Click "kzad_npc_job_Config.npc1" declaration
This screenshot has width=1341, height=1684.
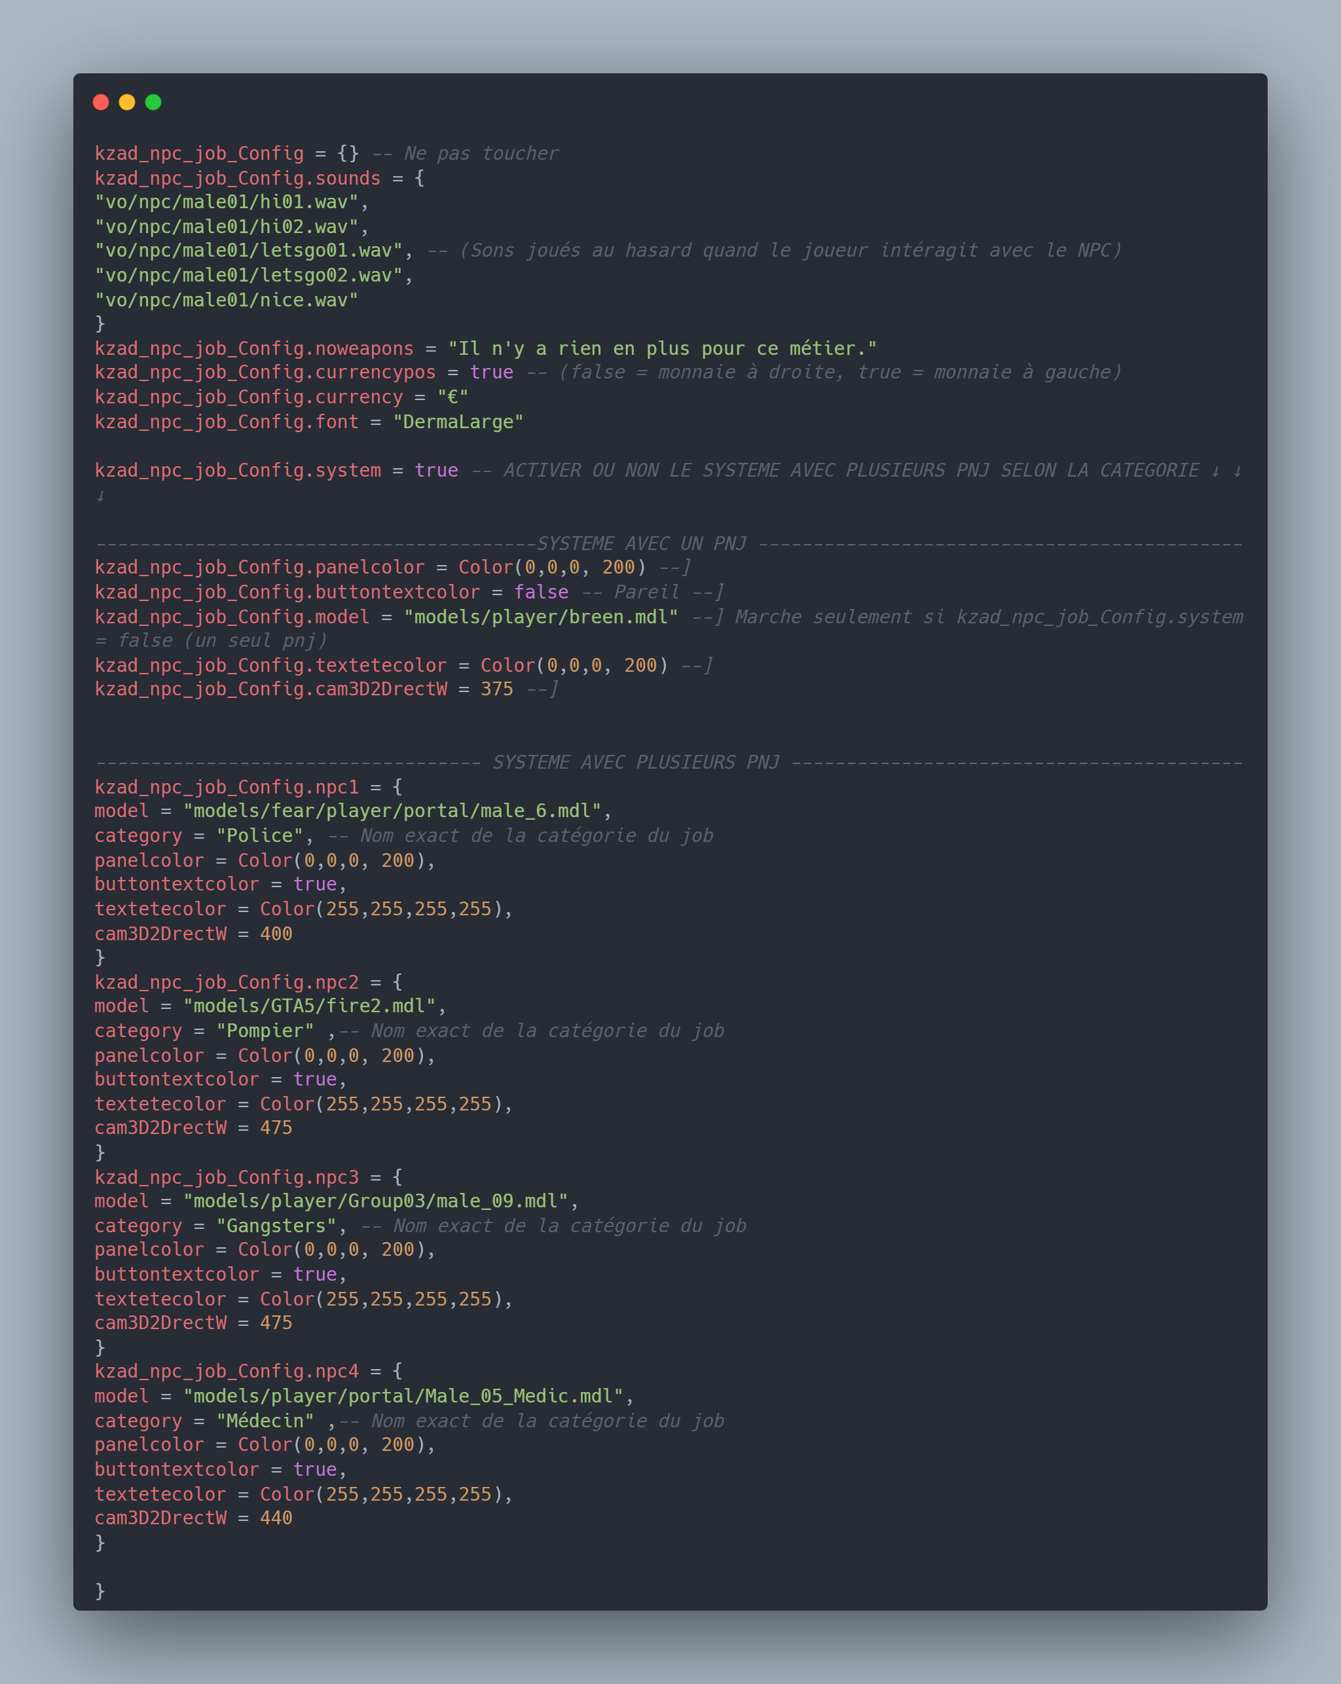[x=227, y=787]
